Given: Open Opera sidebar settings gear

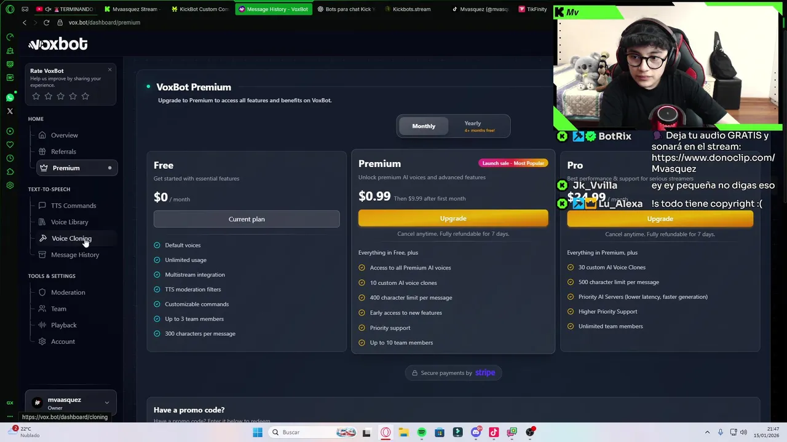Looking at the screenshot, I should tap(10, 185).
